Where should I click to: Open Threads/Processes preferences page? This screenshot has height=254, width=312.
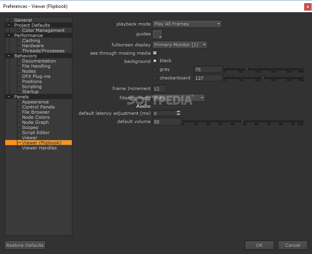click(x=43, y=51)
